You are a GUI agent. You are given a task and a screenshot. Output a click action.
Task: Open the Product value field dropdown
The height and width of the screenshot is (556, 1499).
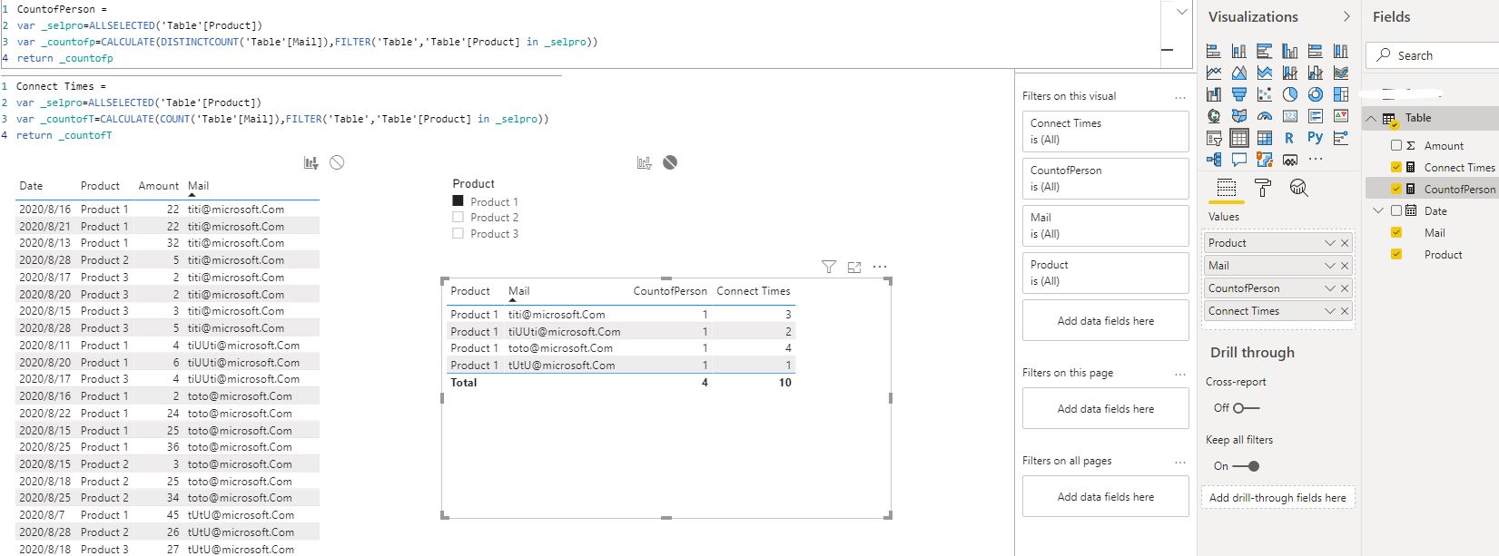(1330, 243)
